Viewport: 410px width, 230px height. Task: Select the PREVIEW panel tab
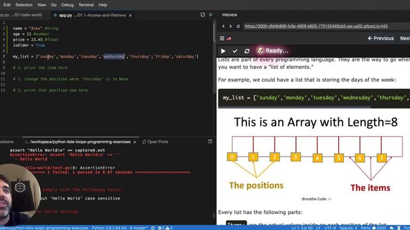coord(229,15)
